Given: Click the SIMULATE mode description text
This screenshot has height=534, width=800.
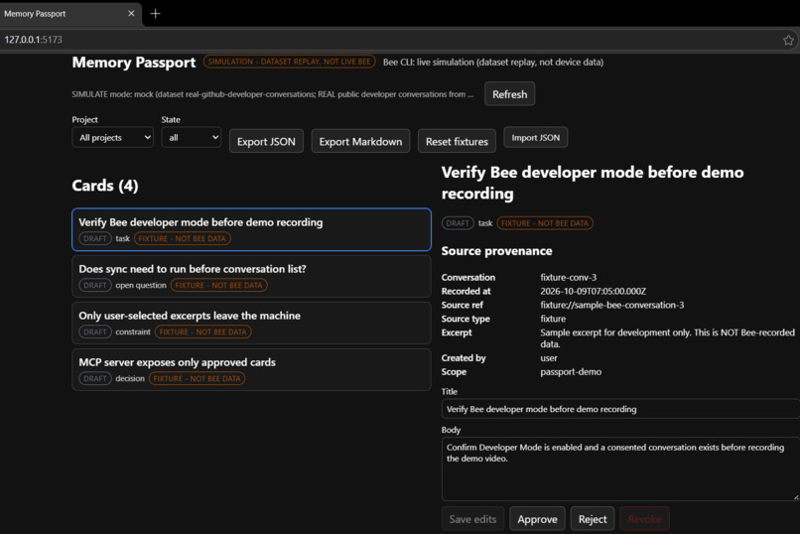Looking at the screenshot, I should pyautogui.click(x=272, y=94).
